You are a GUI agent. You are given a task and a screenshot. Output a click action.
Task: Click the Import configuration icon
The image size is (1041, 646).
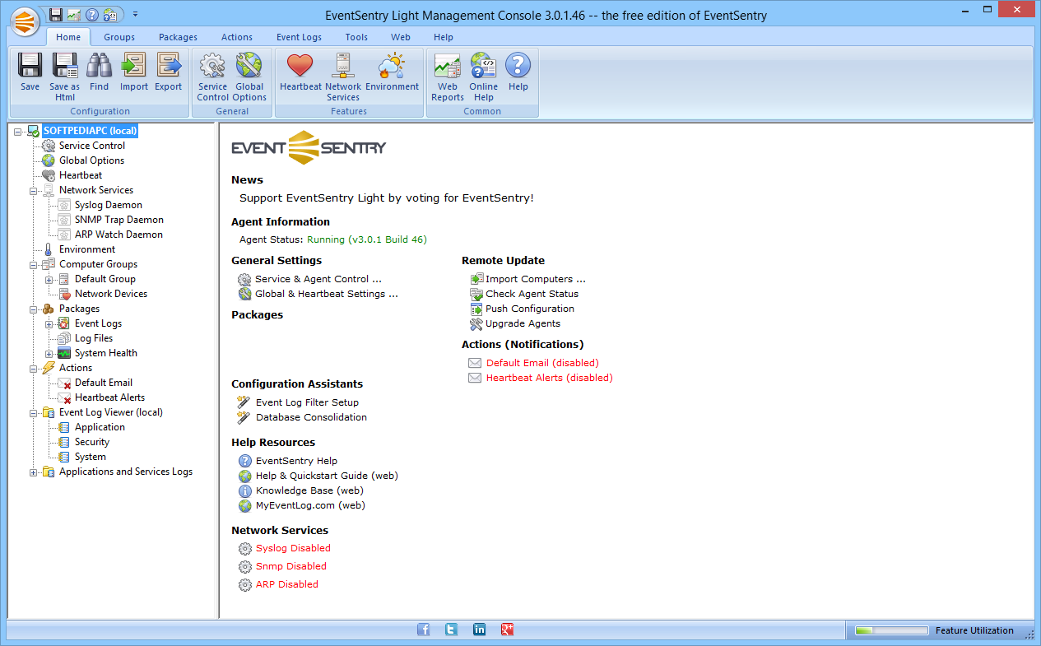tap(133, 72)
